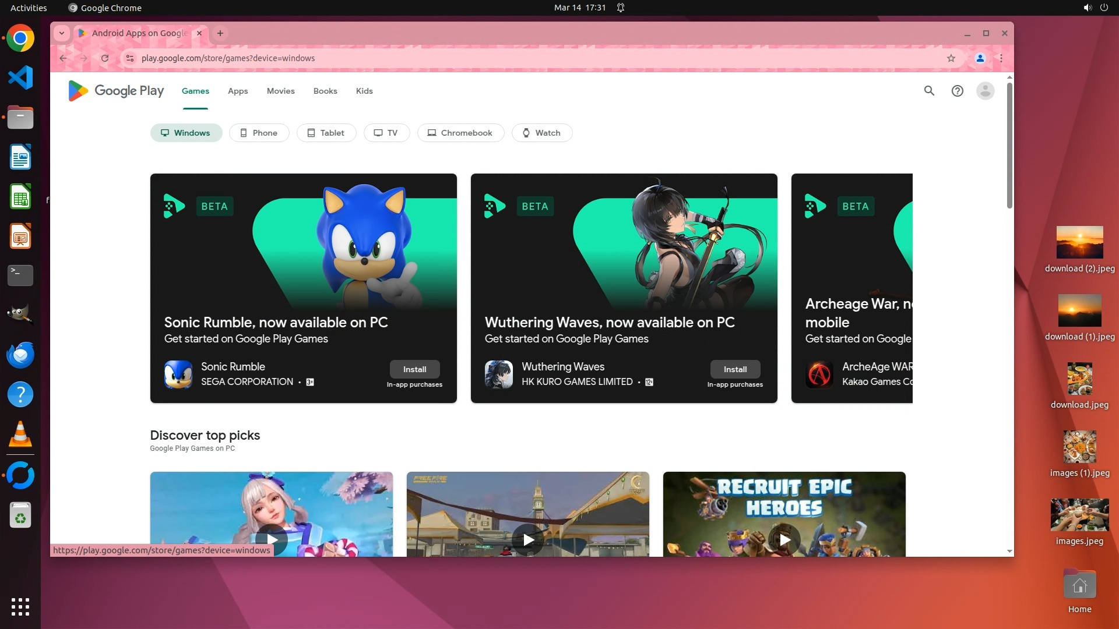Click the page vertical scrollbar
The width and height of the screenshot is (1119, 629).
1009,146
